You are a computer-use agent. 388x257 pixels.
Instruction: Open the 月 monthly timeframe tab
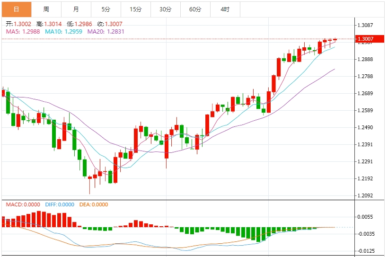pos(76,9)
